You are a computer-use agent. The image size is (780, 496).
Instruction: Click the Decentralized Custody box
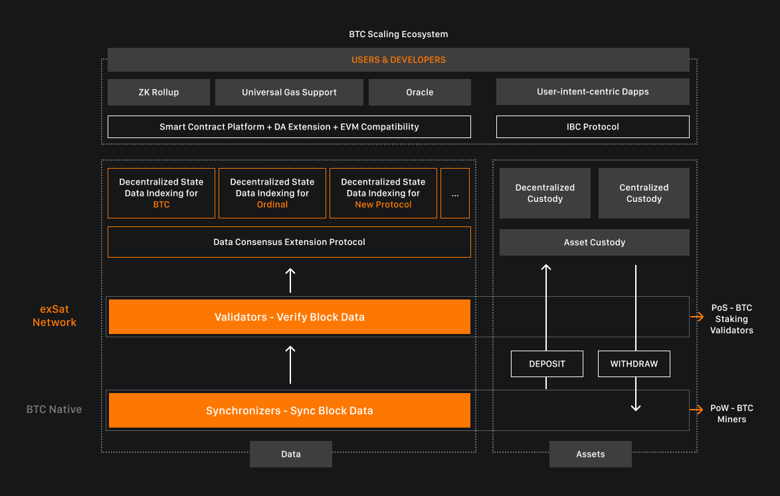pyautogui.click(x=545, y=193)
